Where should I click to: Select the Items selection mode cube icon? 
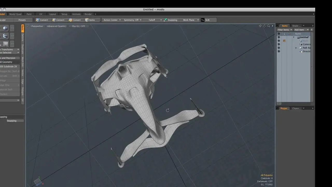tap(87, 20)
